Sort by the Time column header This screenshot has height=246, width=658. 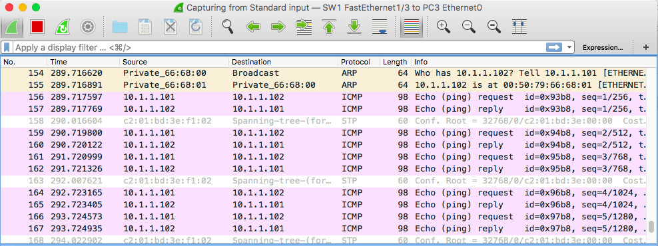tap(83, 62)
